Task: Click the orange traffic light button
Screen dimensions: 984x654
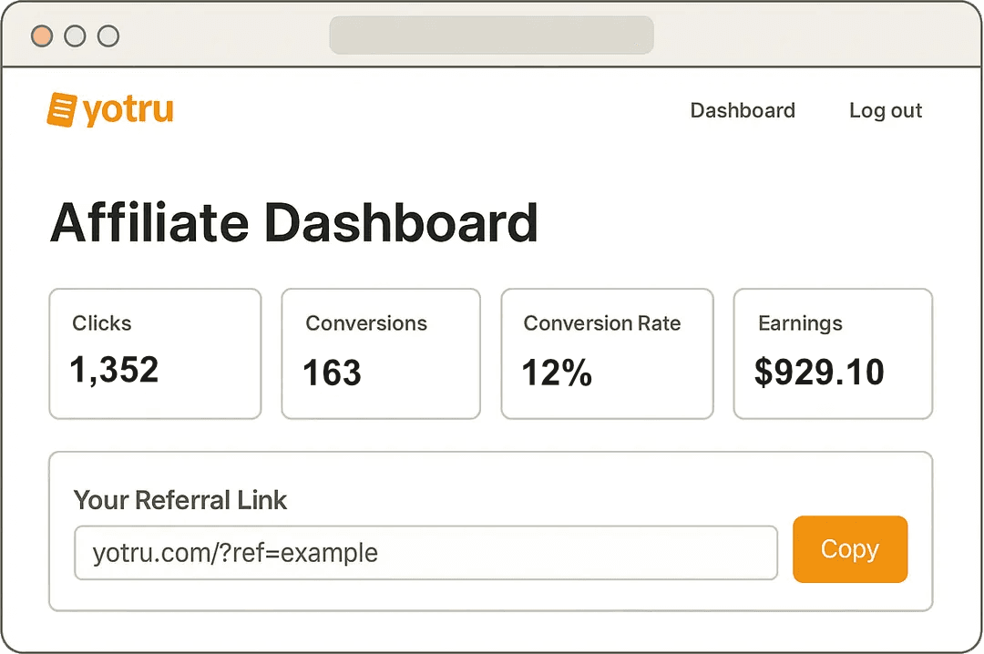Action: pyautogui.click(x=42, y=36)
